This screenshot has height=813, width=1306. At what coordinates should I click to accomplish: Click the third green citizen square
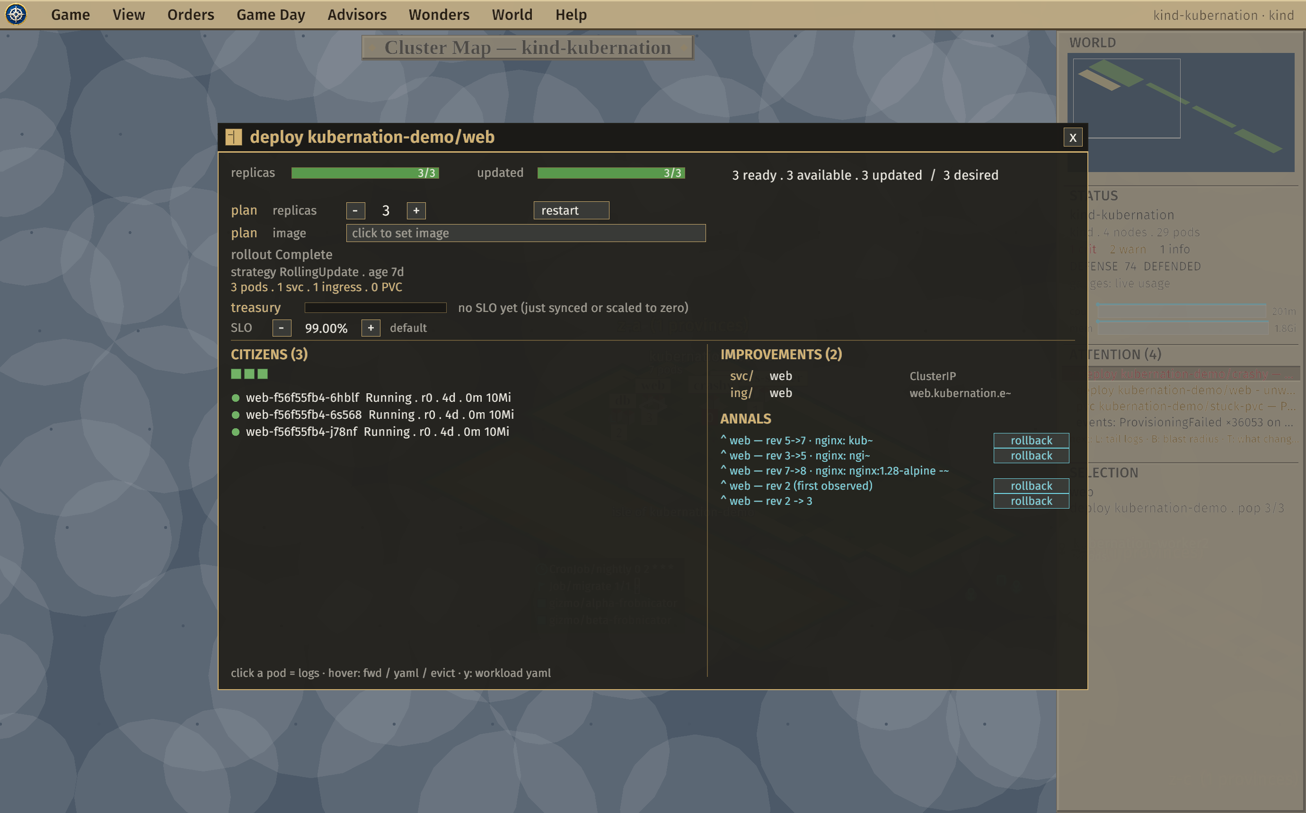[263, 374]
